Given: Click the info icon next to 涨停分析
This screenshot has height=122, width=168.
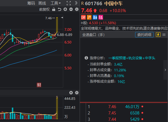Looking at the screenshot, I should coord(86,58).
